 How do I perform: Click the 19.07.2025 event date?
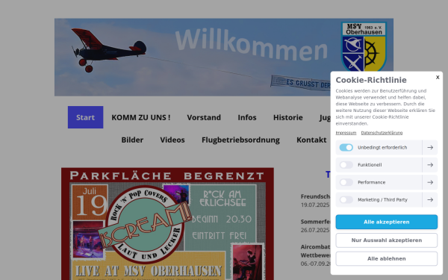(x=315, y=205)
